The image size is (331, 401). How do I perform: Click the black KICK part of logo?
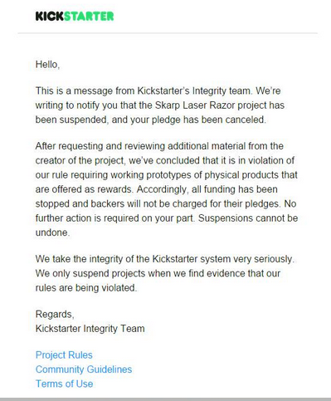pyautogui.click(x=50, y=16)
